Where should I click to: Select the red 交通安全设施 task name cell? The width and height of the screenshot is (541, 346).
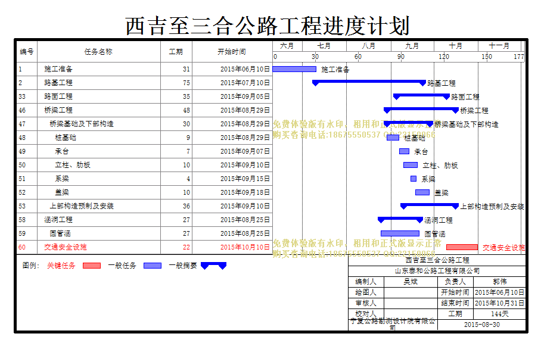point(99,247)
